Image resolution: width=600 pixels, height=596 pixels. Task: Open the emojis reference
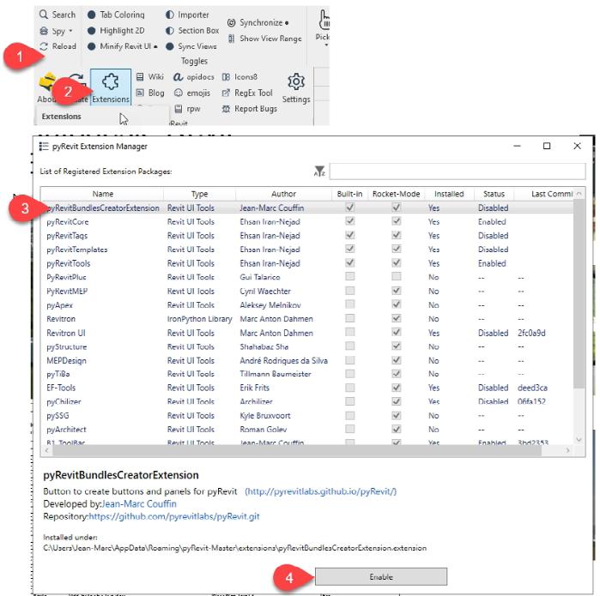(191, 93)
